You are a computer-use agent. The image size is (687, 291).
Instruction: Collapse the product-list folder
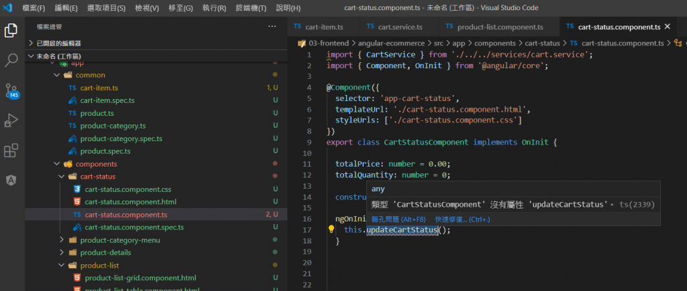click(x=61, y=265)
